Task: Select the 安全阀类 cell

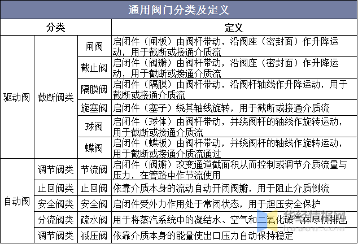Action: pyautogui.click(x=56, y=203)
